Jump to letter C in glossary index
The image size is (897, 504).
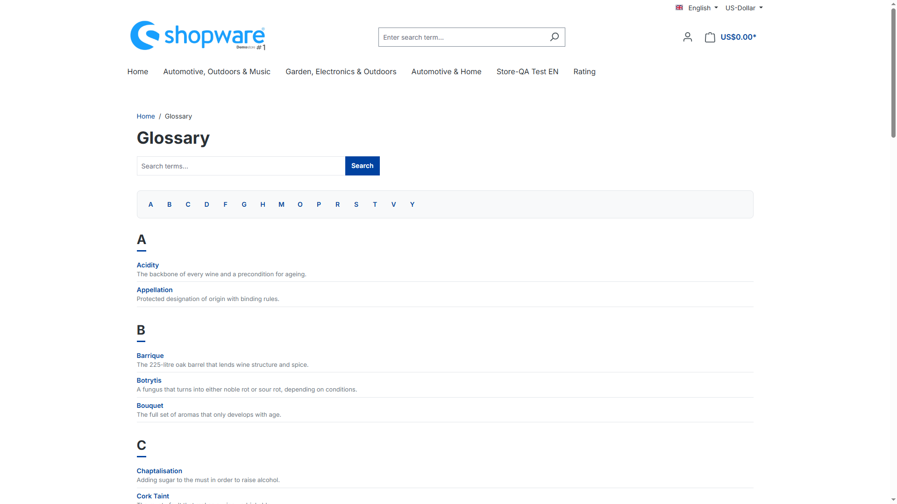[x=188, y=204]
